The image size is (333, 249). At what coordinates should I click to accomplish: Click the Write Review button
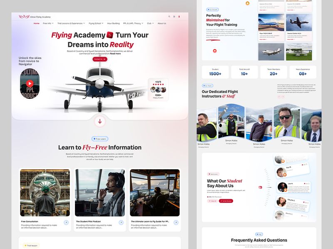[226, 201]
